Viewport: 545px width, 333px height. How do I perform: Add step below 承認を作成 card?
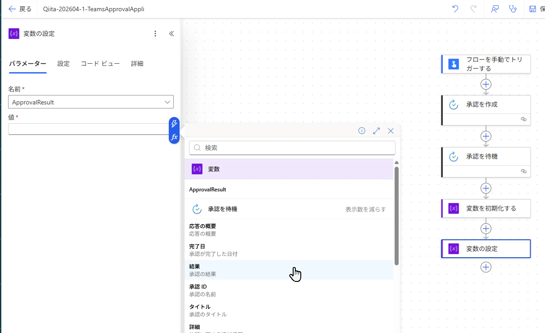pyautogui.click(x=486, y=136)
